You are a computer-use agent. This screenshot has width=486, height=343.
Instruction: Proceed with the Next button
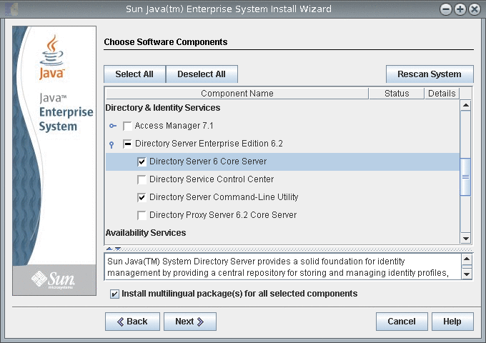click(x=189, y=322)
